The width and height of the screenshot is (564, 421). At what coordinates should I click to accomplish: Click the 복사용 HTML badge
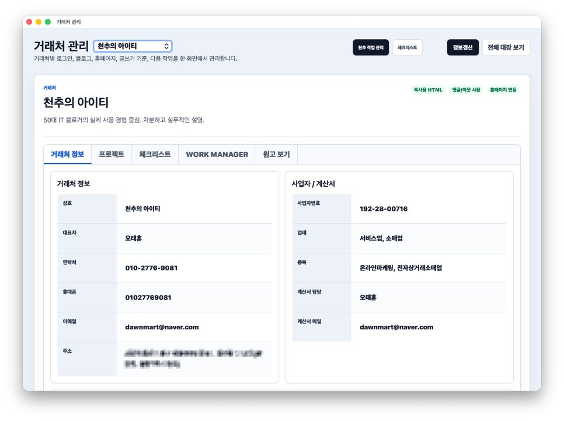[428, 90]
